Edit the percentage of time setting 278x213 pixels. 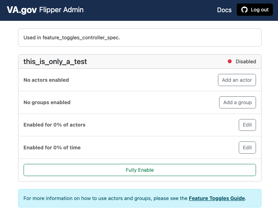pyautogui.click(x=247, y=148)
